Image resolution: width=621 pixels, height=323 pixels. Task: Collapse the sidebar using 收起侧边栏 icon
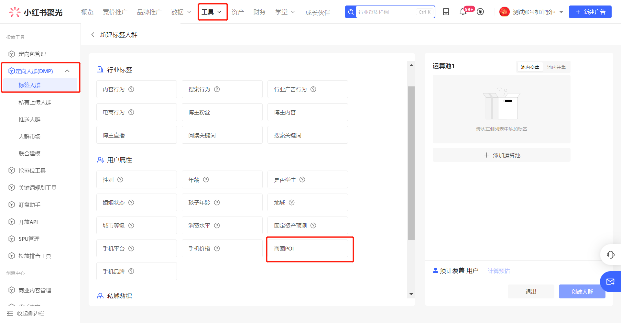(x=11, y=313)
